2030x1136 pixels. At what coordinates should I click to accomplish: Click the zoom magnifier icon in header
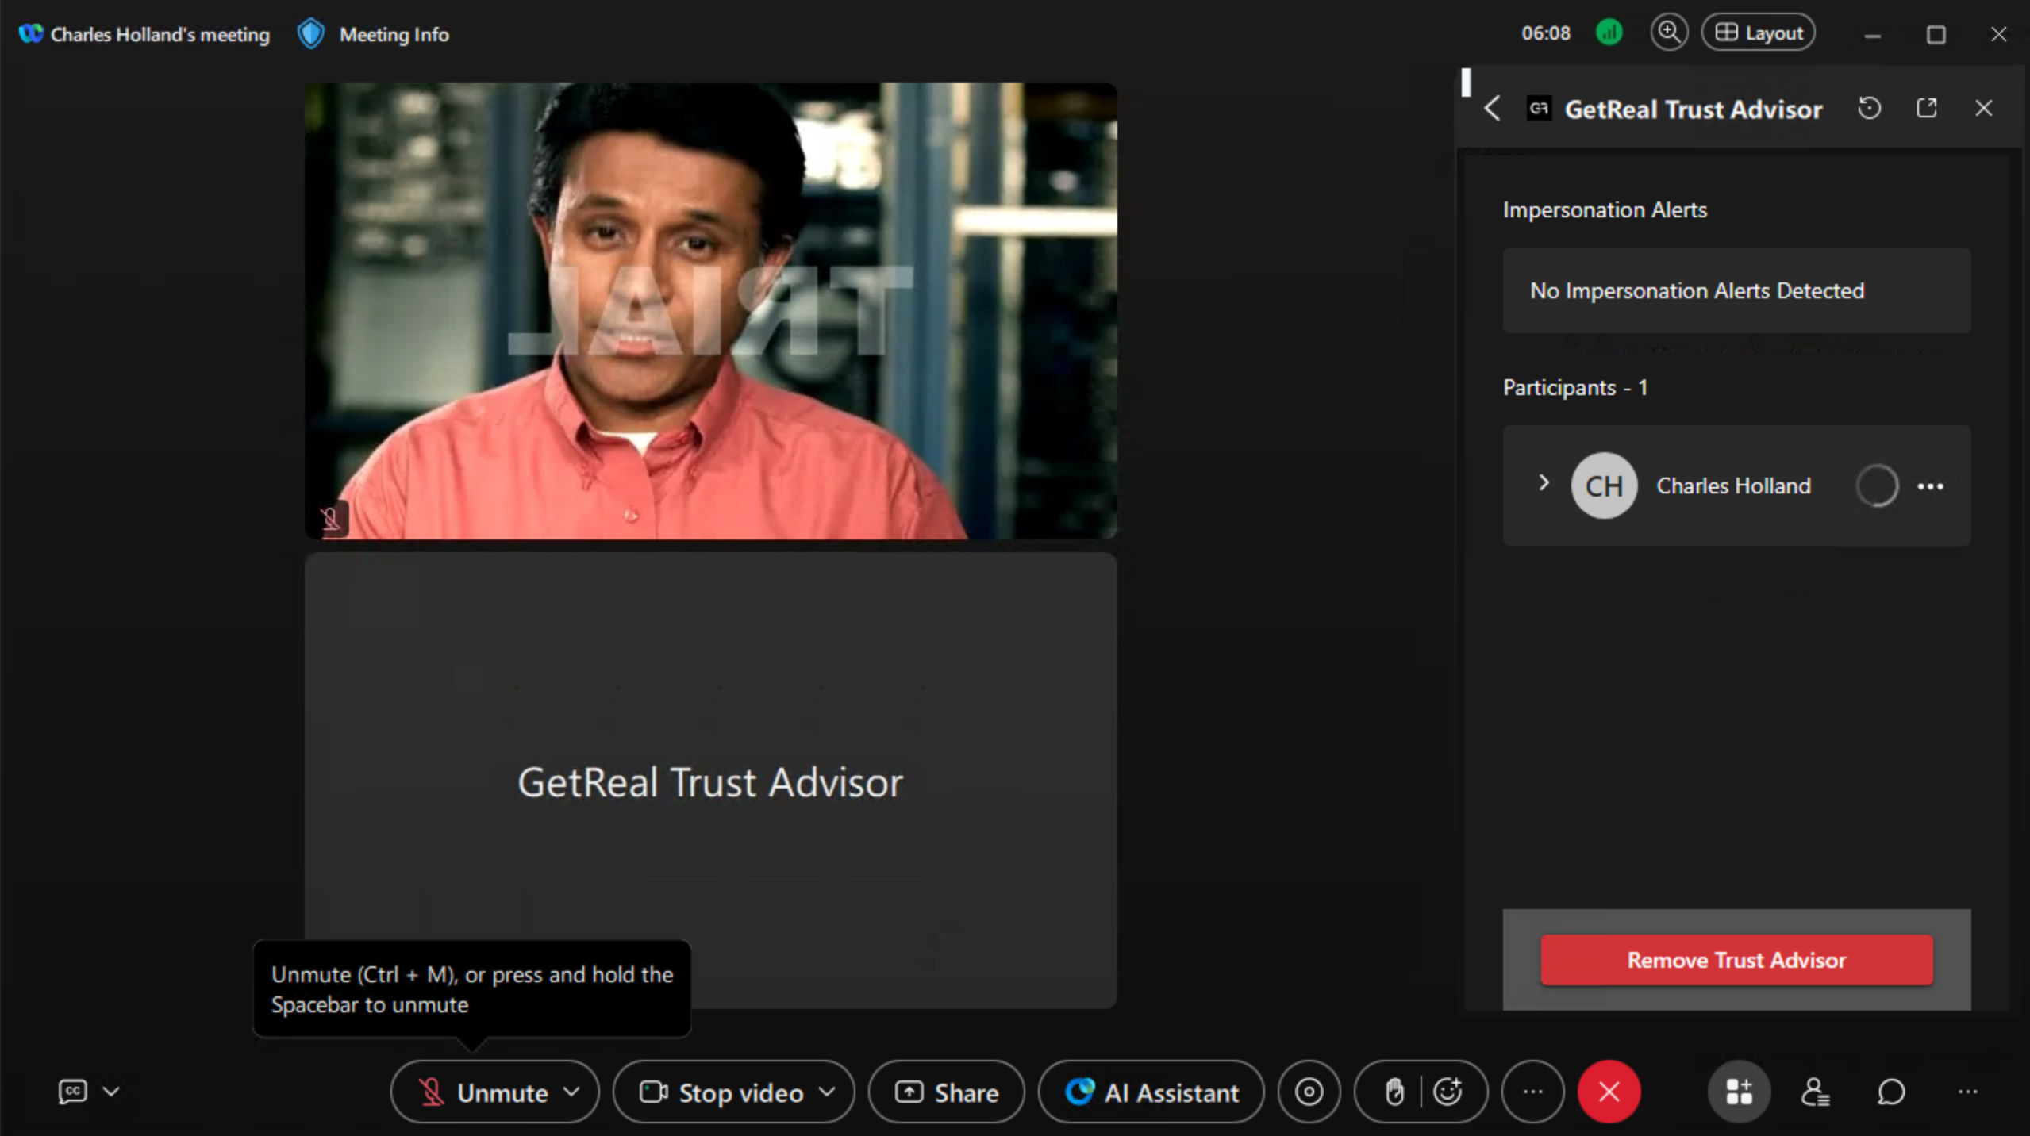[1668, 33]
